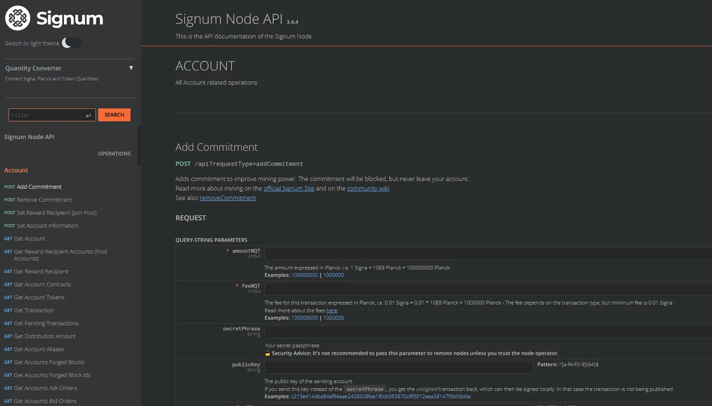This screenshot has height=406, width=712.
Task: Open Get Reward Recipient Accounts (Pool Accounts)
Action: click(x=56, y=255)
